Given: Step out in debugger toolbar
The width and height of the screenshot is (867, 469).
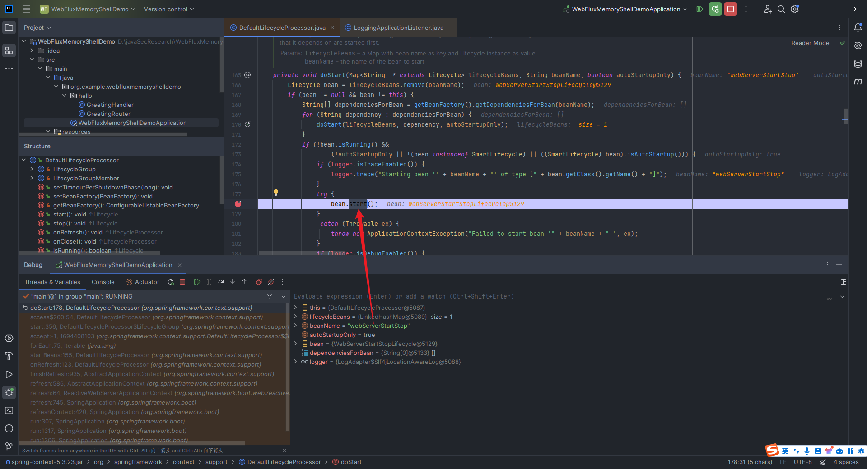Looking at the screenshot, I should tap(244, 282).
